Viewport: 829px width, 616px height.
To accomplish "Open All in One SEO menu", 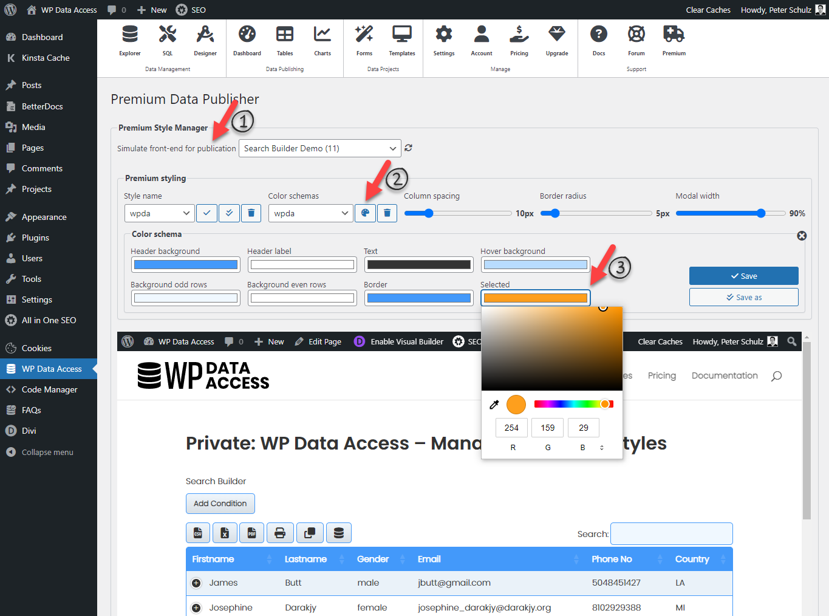I will 49,320.
